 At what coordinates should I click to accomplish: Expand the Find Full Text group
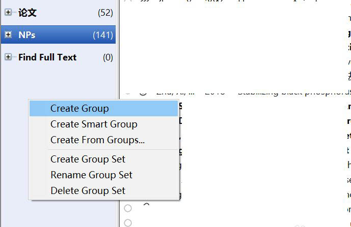click(x=8, y=57)
